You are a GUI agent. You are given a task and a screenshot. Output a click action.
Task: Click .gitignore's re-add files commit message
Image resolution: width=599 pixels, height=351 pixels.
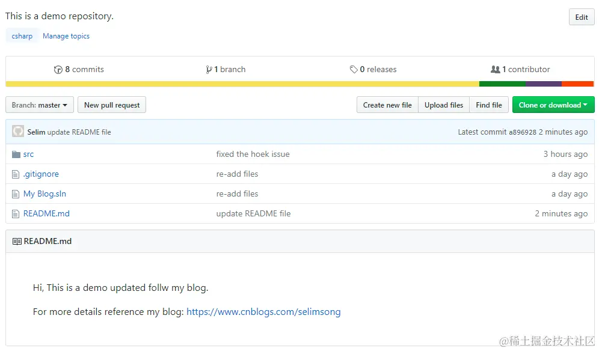(237, 174)
